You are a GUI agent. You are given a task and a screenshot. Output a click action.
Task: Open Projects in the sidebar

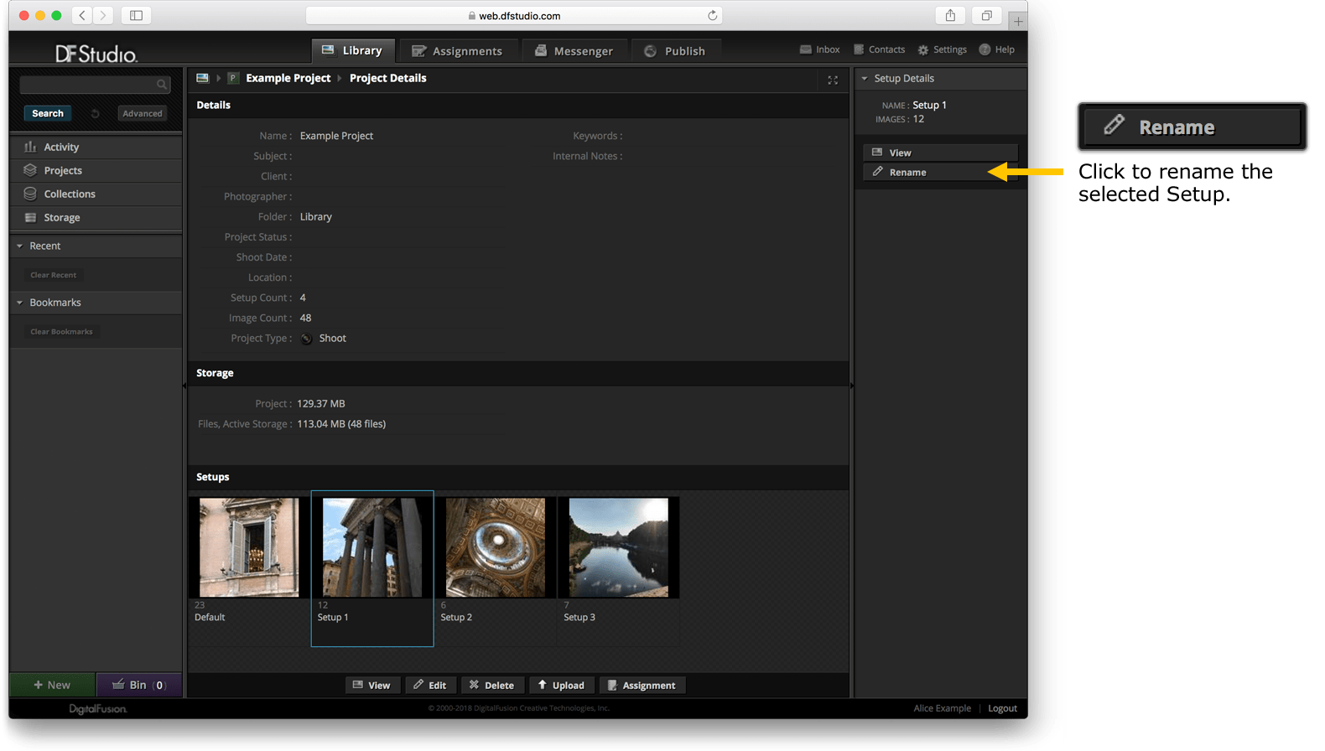[x=96, y=170]
